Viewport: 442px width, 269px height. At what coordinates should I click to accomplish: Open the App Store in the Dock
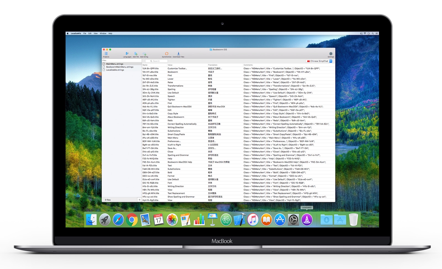[x=280, y=220]
